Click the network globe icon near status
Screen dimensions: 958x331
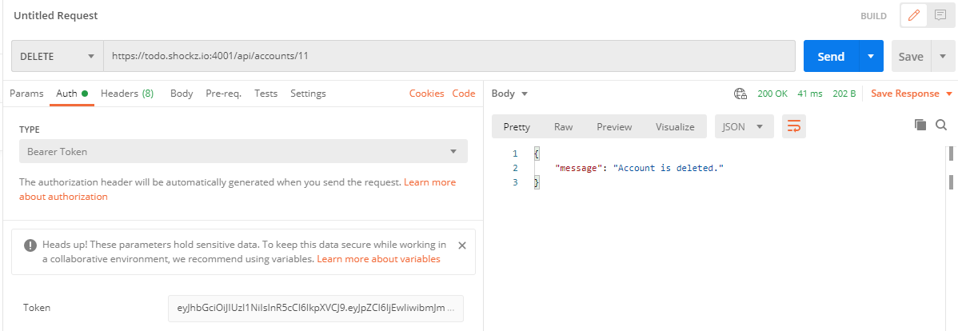pyautogui.click(x=740, y=94)
